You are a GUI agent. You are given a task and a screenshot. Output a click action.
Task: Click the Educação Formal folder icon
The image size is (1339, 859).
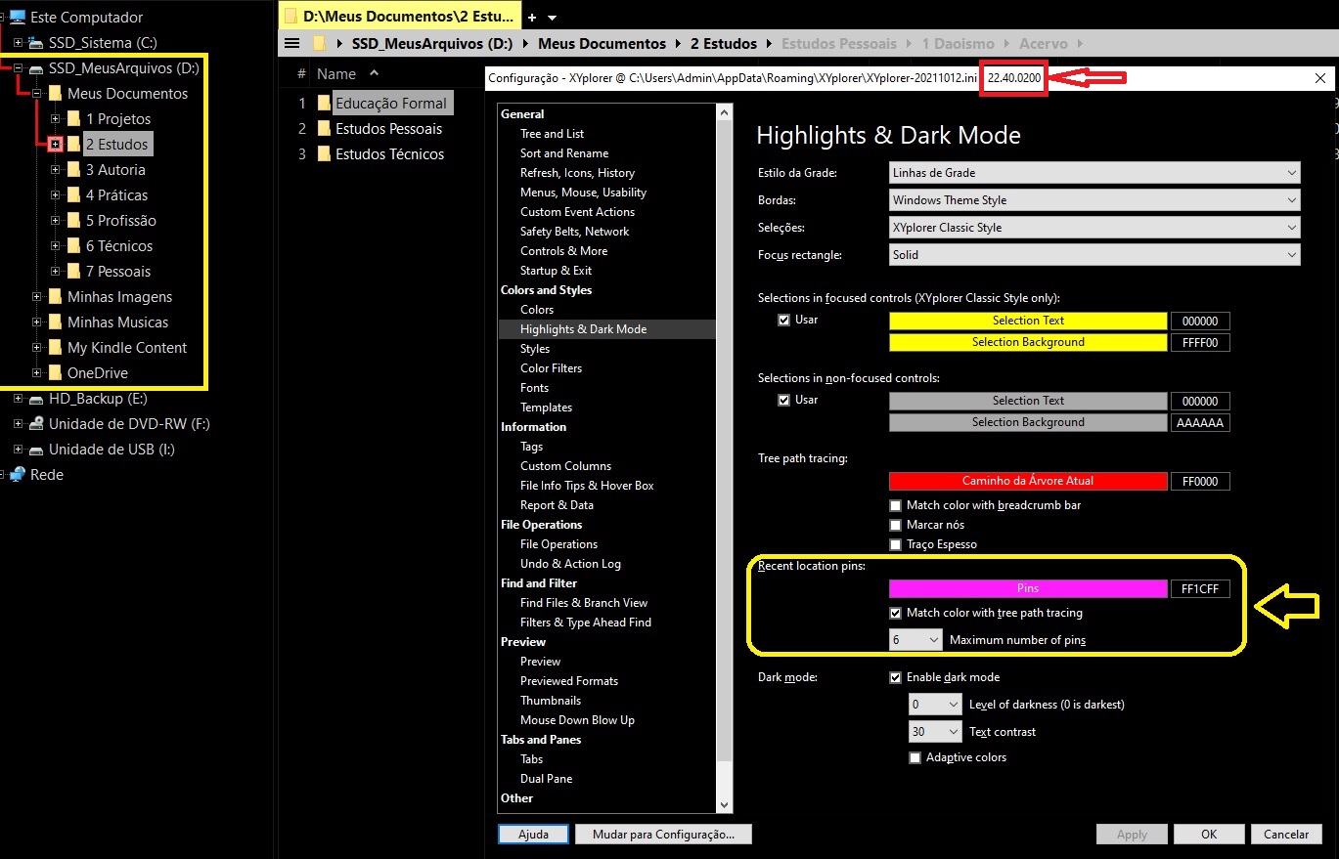(x=325, y=104)
